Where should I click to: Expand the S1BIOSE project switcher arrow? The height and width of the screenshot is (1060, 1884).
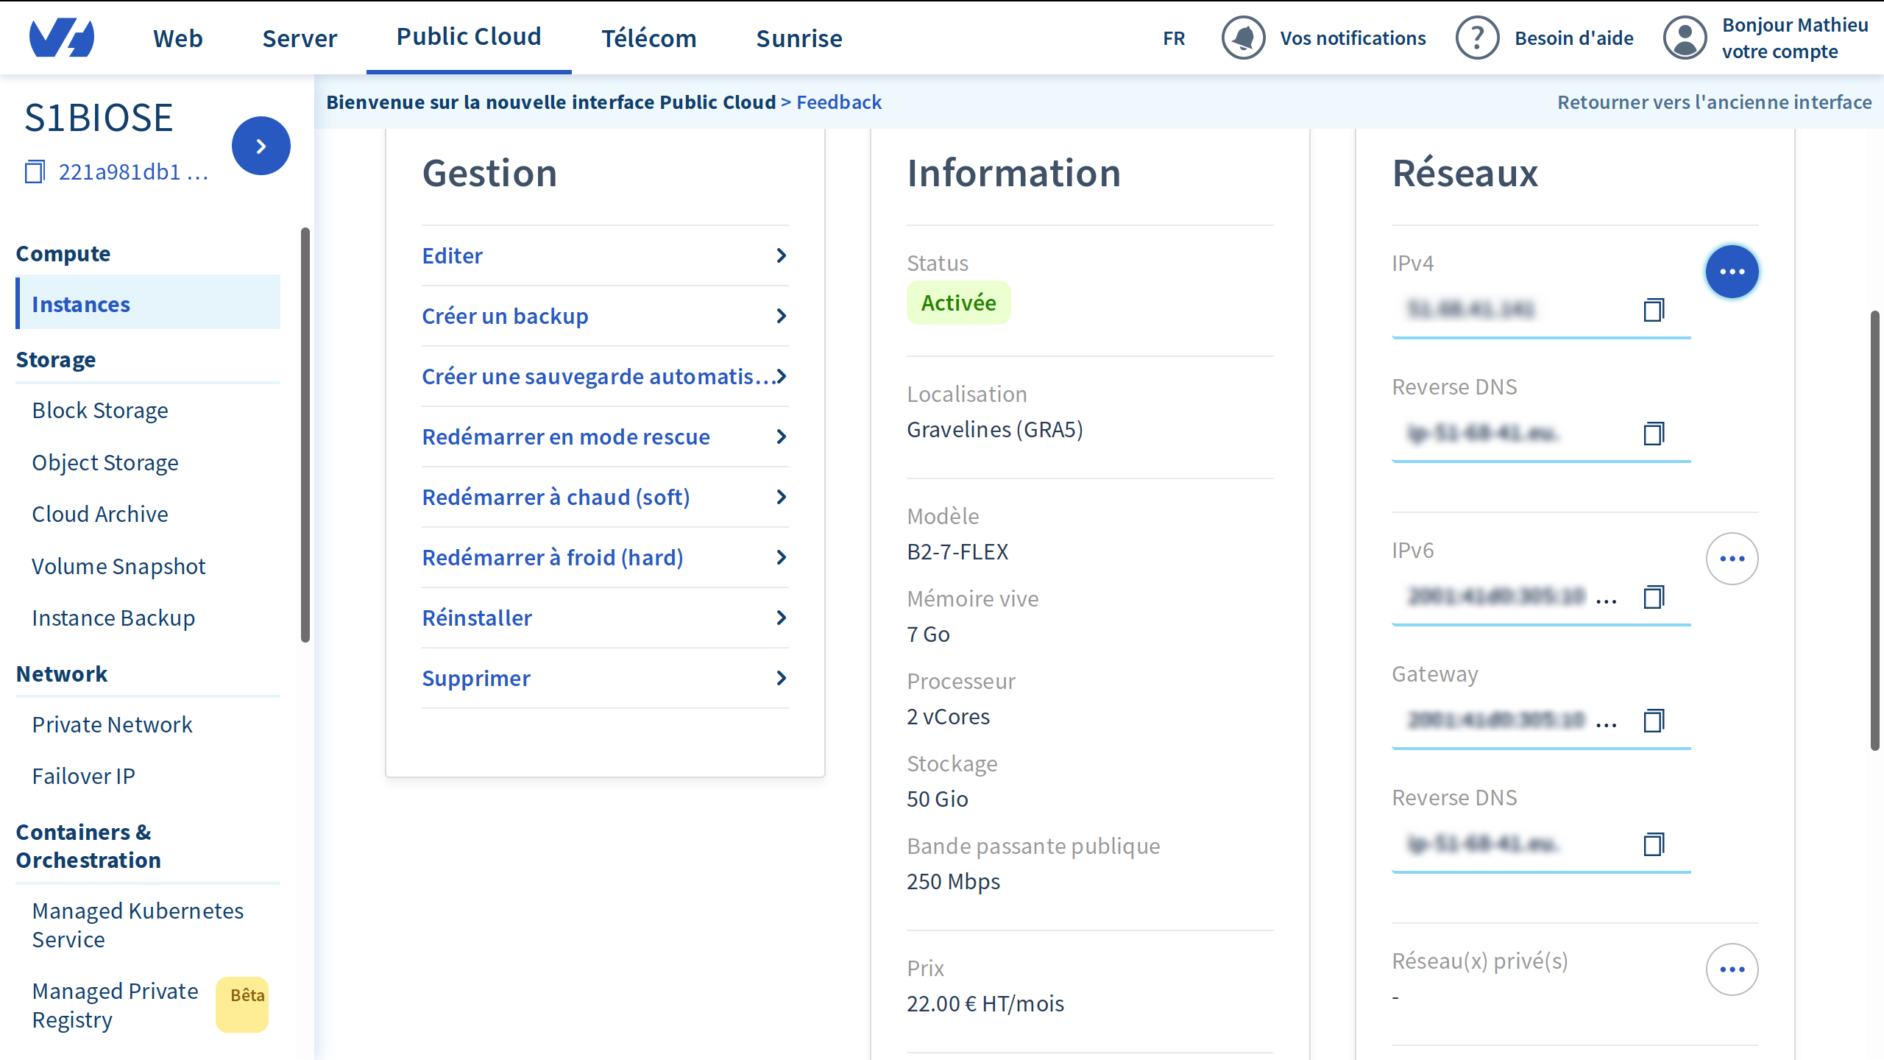point(261,146)
